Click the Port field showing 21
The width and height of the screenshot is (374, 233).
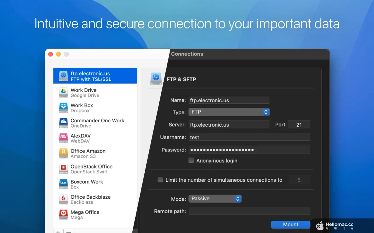pos(299,125)
